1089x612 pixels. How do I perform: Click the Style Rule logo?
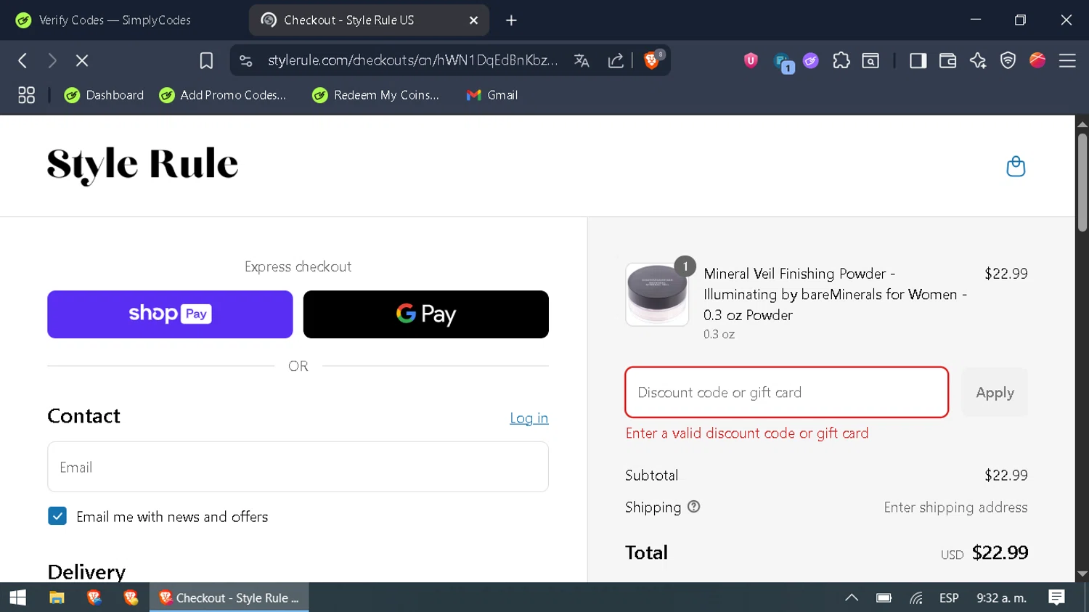pos(143,166)
